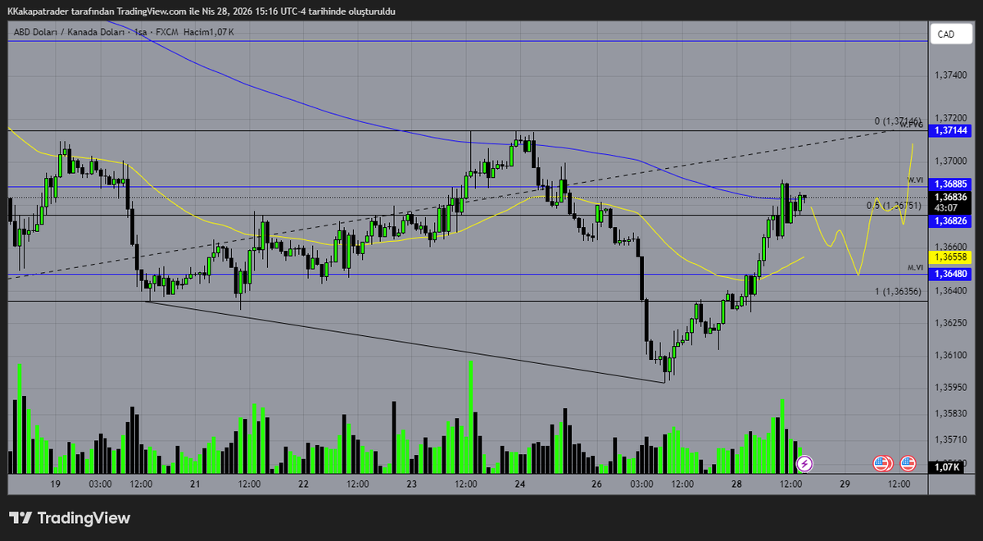Viewport: 983px width, 541px height.
Task: Select the W.VI line label
Action: point(915,180)
